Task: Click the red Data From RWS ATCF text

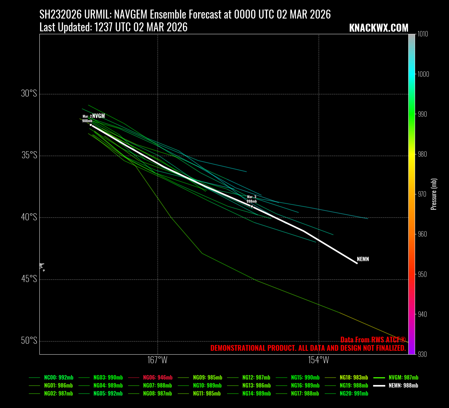Action: click(x=373, y=340)
